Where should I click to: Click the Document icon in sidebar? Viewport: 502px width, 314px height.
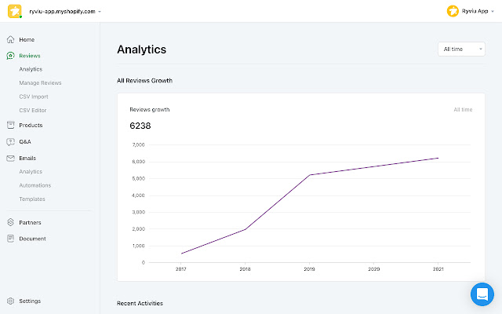[x=10, y=239]
